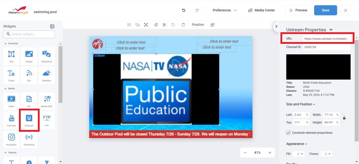Open the Frame color dropdown
Screen dimensions: 359x164
click(x=326, y=154)
